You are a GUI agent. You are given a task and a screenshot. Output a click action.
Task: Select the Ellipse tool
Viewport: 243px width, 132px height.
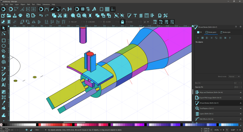[4, 46]
